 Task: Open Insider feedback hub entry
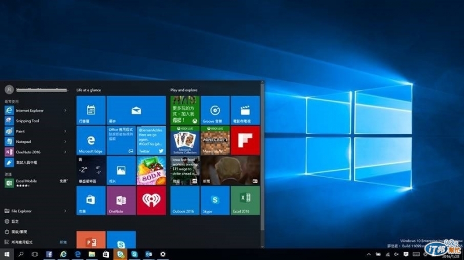35,162
